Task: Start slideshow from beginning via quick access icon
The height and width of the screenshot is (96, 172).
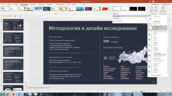Action: pos(21,16)
